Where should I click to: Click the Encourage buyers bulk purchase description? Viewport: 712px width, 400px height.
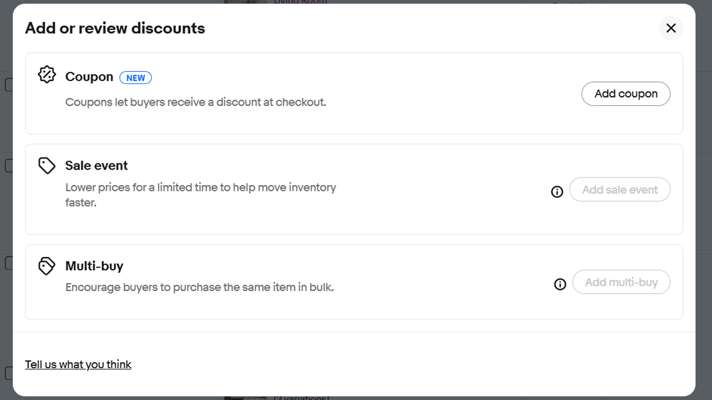(x=200, y=288)
